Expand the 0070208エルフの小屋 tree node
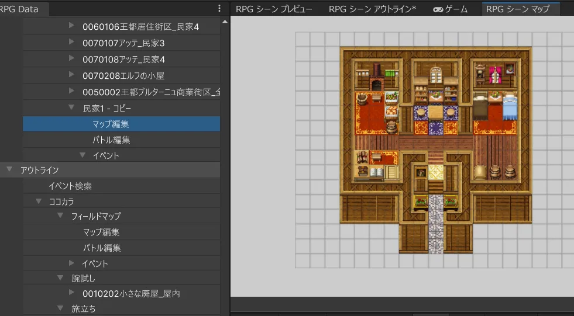The image size is (574, 316). 71,75
